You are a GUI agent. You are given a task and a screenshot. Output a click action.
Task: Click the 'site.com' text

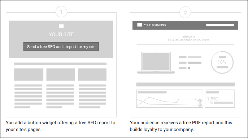point(188,36)
